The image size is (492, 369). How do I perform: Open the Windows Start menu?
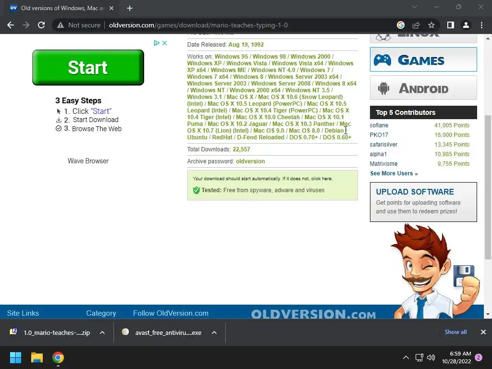pos(15,357)
